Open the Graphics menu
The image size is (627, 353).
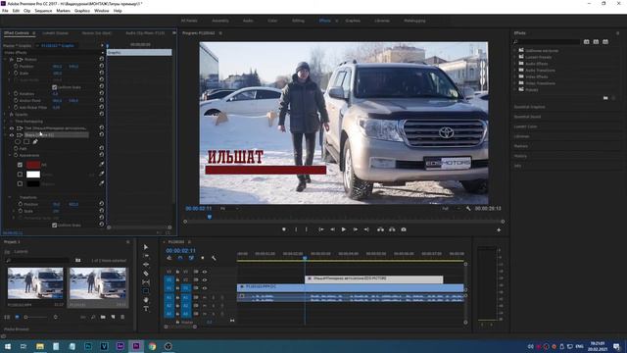tap(82, 11)
